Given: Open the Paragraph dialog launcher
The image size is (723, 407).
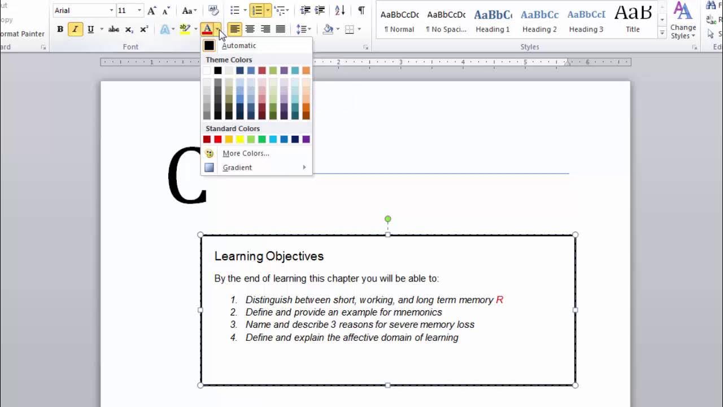Looking at the screenshot, I should click(365, 47).
